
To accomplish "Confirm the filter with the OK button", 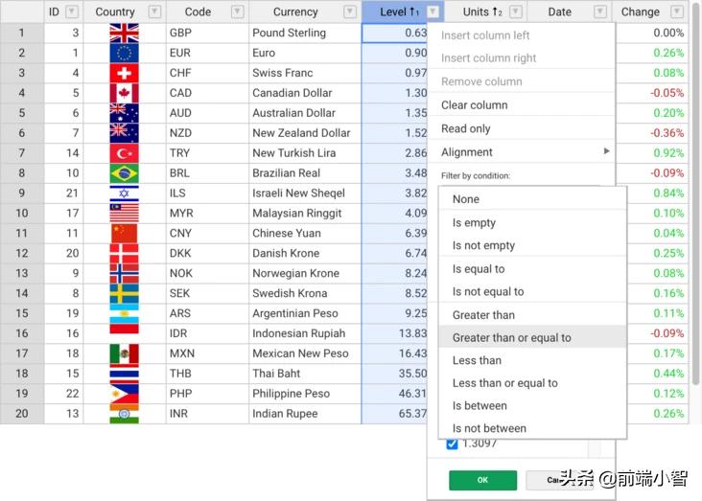I will 482,480.
